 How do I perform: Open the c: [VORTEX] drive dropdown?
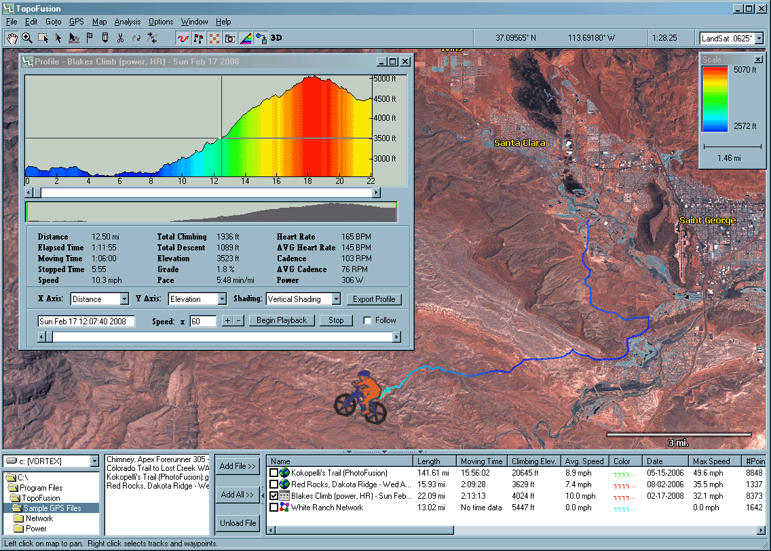point(94,461)
